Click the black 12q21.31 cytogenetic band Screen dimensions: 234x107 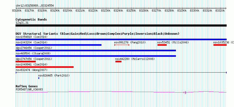(121, 26)
